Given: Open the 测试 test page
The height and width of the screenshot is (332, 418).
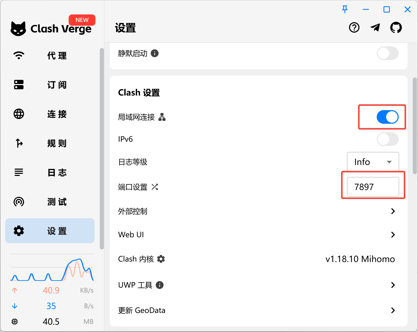Looking at the screenshot, I should (50, 202).
